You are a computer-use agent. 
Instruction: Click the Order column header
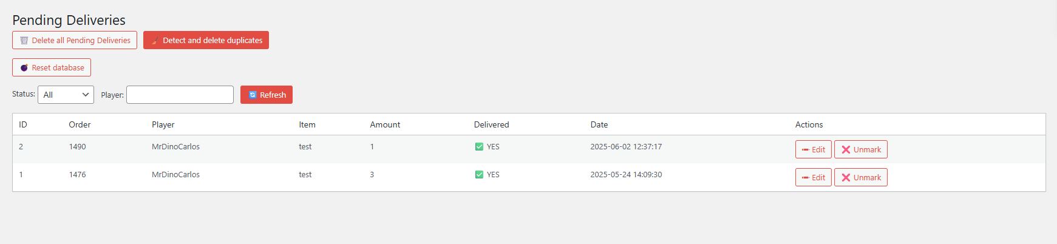pos(80,124)
